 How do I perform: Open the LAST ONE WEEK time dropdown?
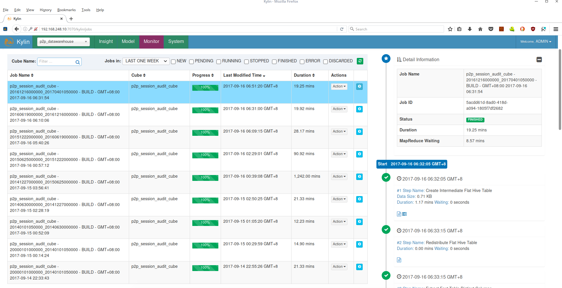click(x=146, y=61)
